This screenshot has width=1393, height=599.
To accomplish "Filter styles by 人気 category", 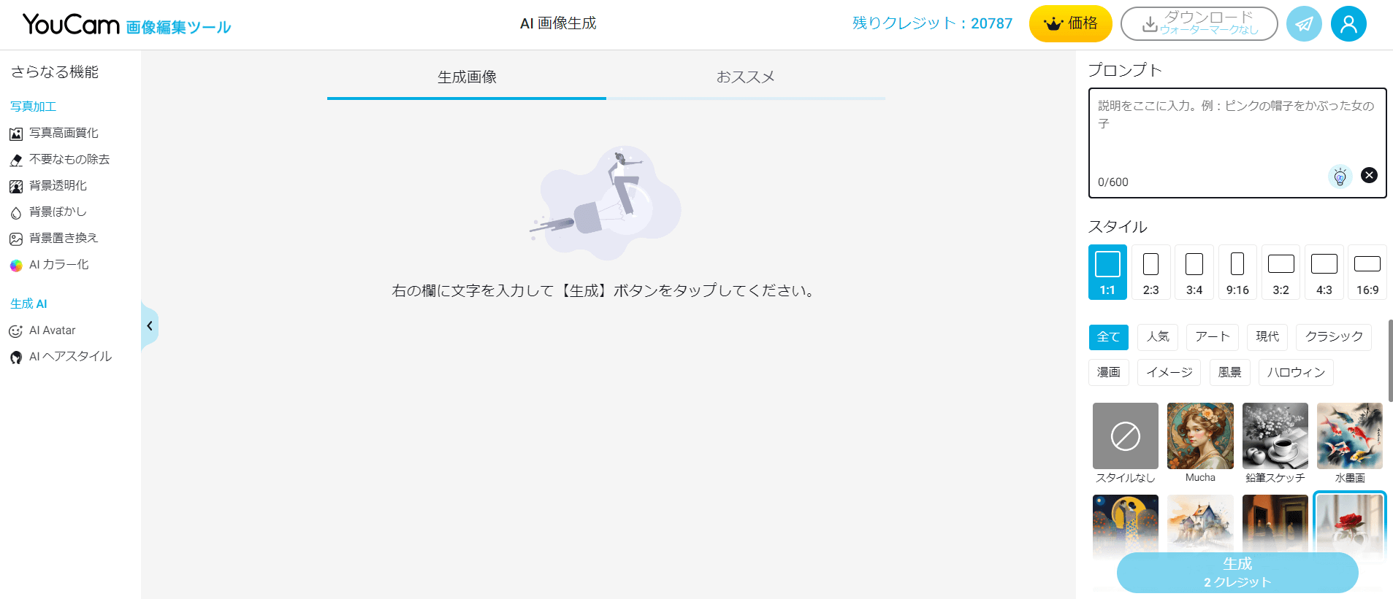I will (x=1158, y=336).
